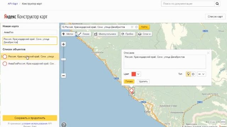Select the Метки placemark tool
227x127 pixels.
(68, 34)
